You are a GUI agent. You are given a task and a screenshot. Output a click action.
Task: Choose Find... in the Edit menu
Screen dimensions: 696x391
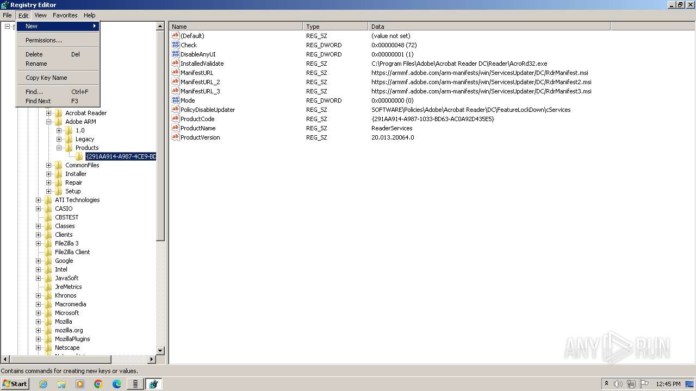[x=58, y=92]
